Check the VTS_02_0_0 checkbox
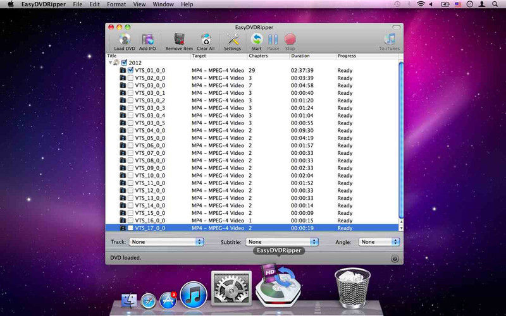 130,78
